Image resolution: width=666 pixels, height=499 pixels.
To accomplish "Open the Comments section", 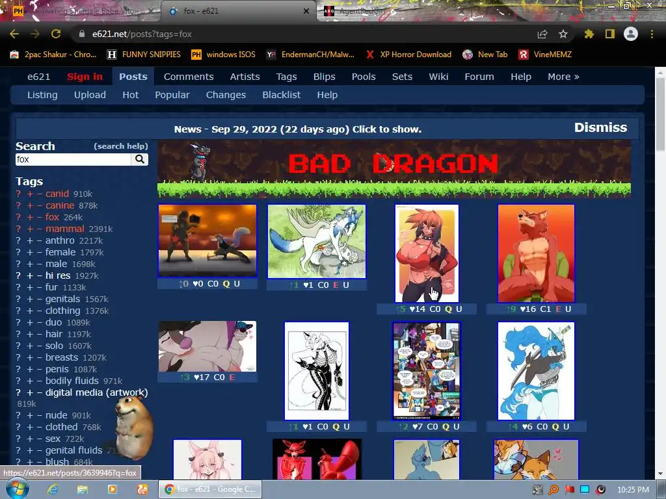I will [x=189, y=77].
